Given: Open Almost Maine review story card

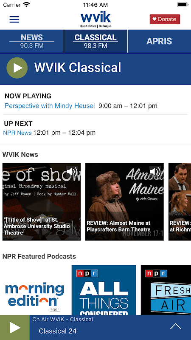Looking at the screenshot, I should pos(124,202).
